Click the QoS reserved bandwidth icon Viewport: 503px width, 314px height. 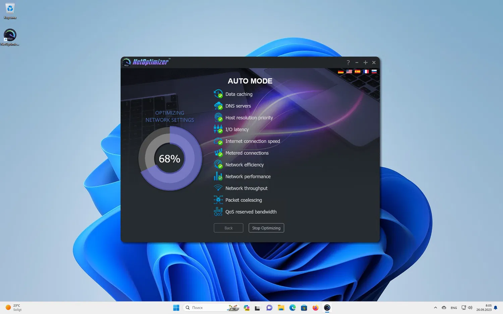(218, 211)
